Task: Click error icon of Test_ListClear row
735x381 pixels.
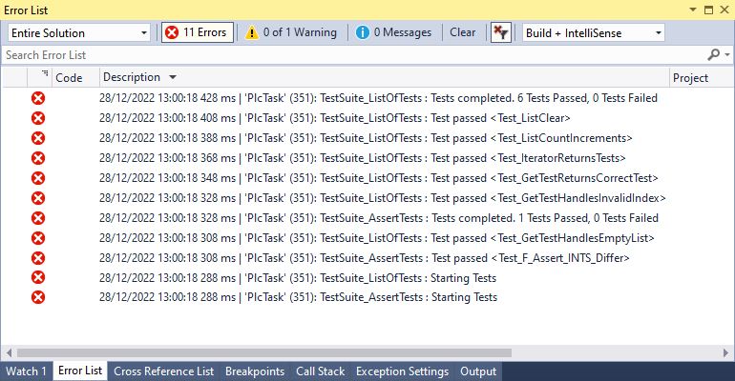Action: (x=38, y=118)
